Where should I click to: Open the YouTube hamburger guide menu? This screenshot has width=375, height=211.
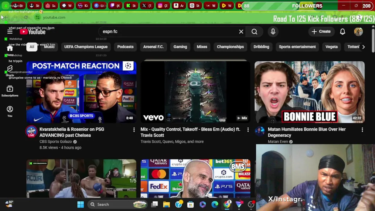coord(10,32)
